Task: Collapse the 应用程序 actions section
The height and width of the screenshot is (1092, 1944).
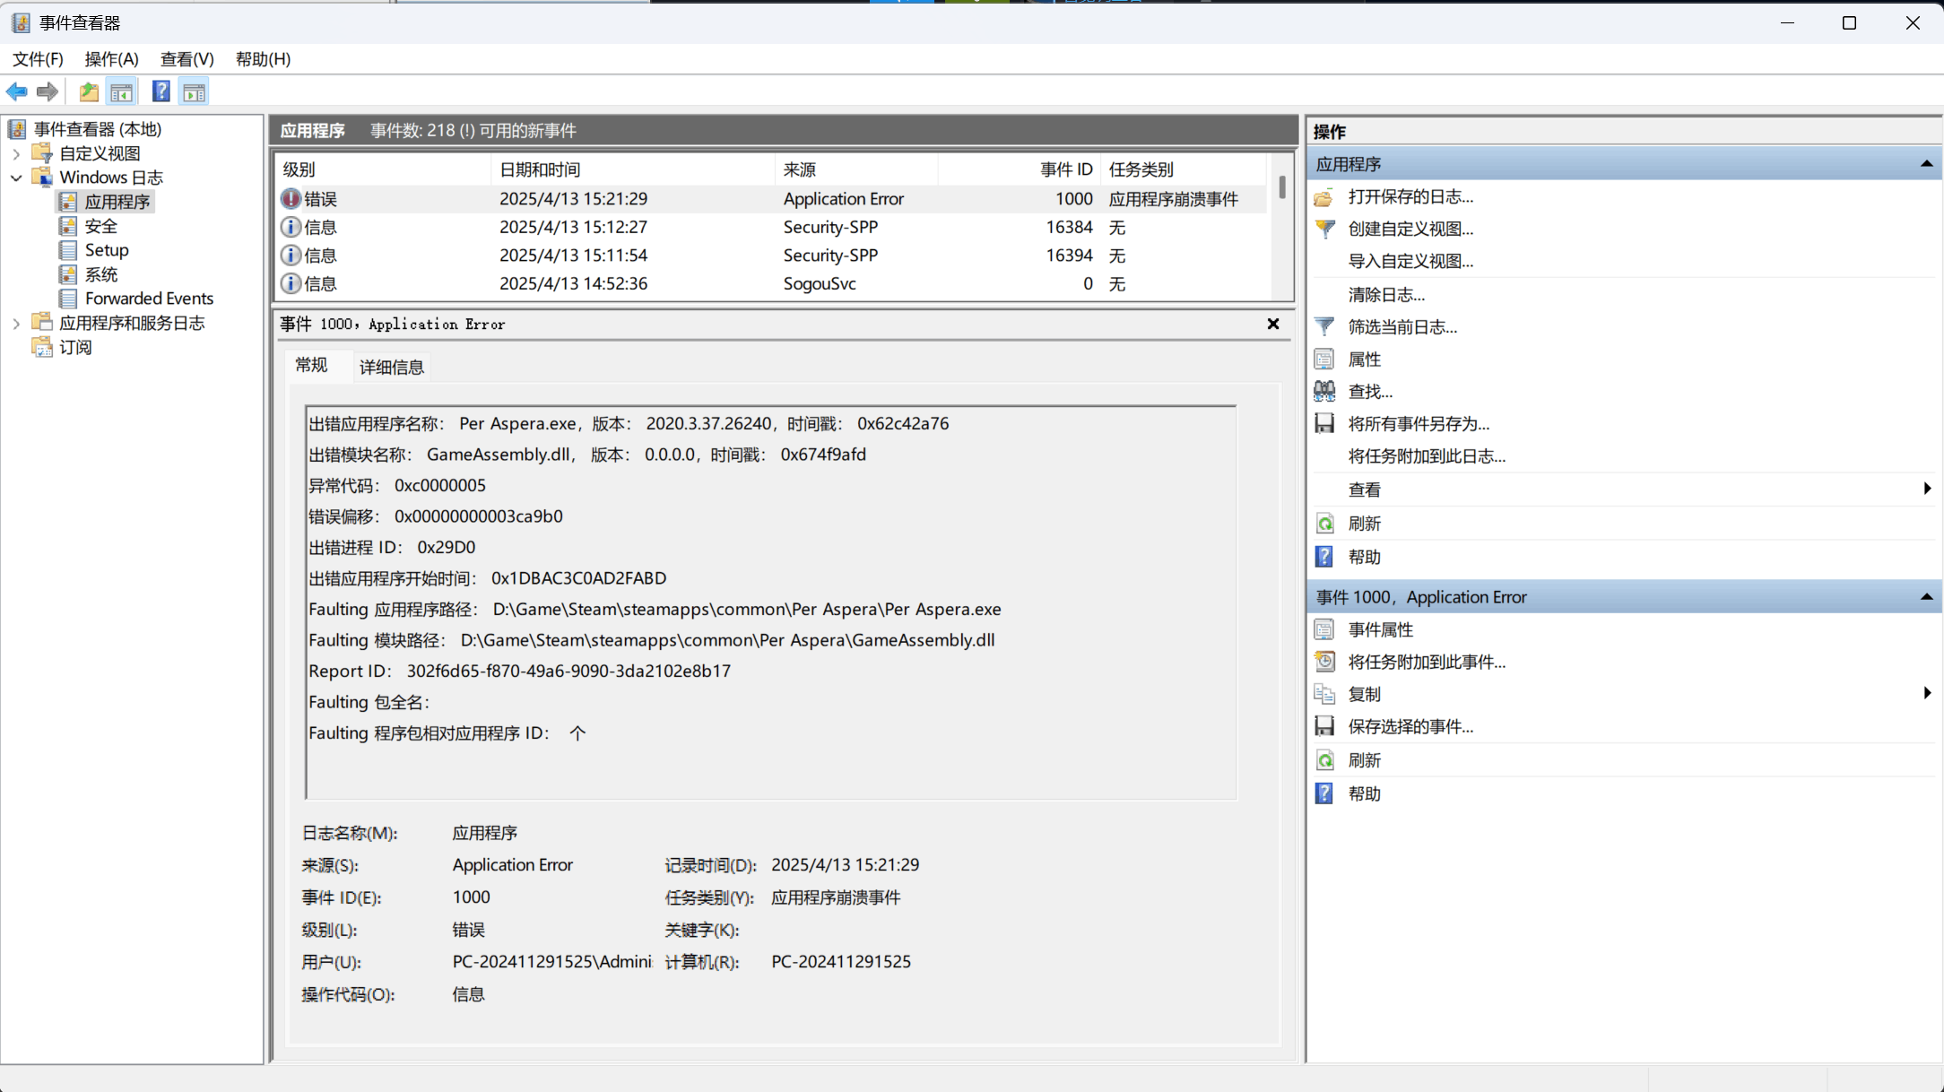Action: [1925, 164]
